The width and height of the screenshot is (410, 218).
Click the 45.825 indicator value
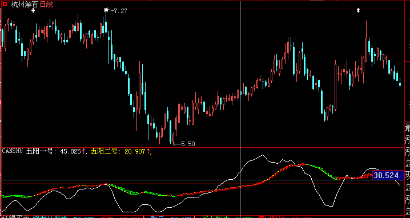(x=70, y=151)
